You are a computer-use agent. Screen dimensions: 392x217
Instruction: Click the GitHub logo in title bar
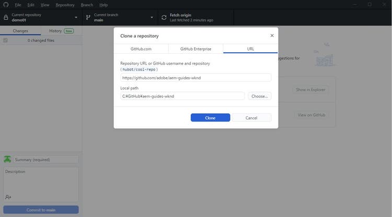[x=6, y=5]
